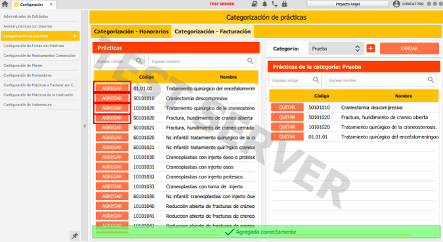Close the Configuración tab
Screen dimensions: 443x242
[51, 4]
